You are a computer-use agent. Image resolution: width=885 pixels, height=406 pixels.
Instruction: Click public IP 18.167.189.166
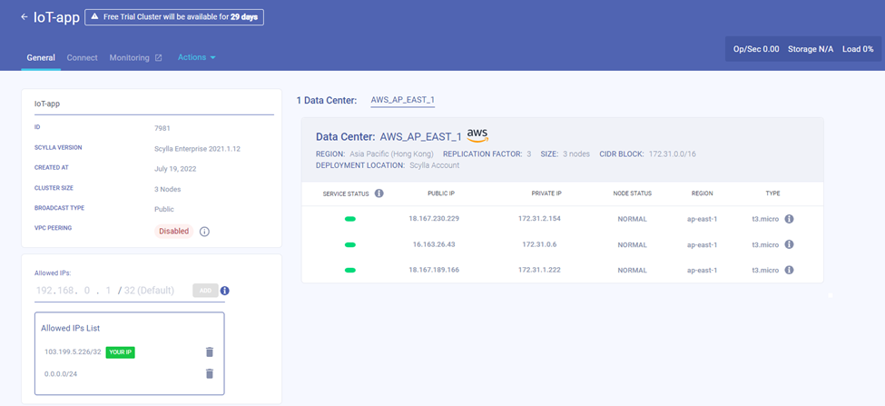point(434,270)
